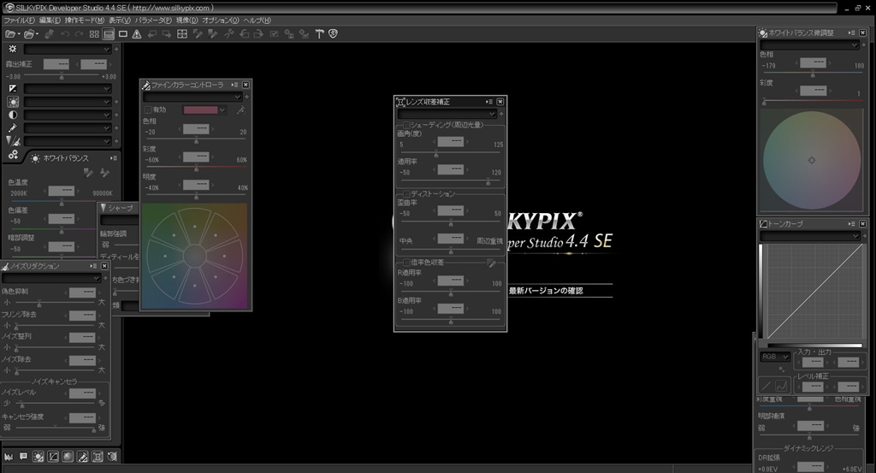Image resolution: width=876 pixels, height=473 pixels.
Task: Open the 編集(E) menu
Action: [50, 21]
